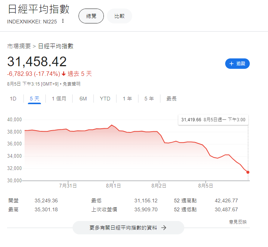The image size is (268, 247).
Task: Switch chart to 6M range
Action: (x=83, y=99)
